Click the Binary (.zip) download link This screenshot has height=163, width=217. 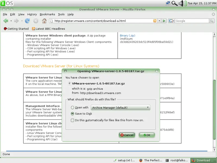click(x=127, y=36)
